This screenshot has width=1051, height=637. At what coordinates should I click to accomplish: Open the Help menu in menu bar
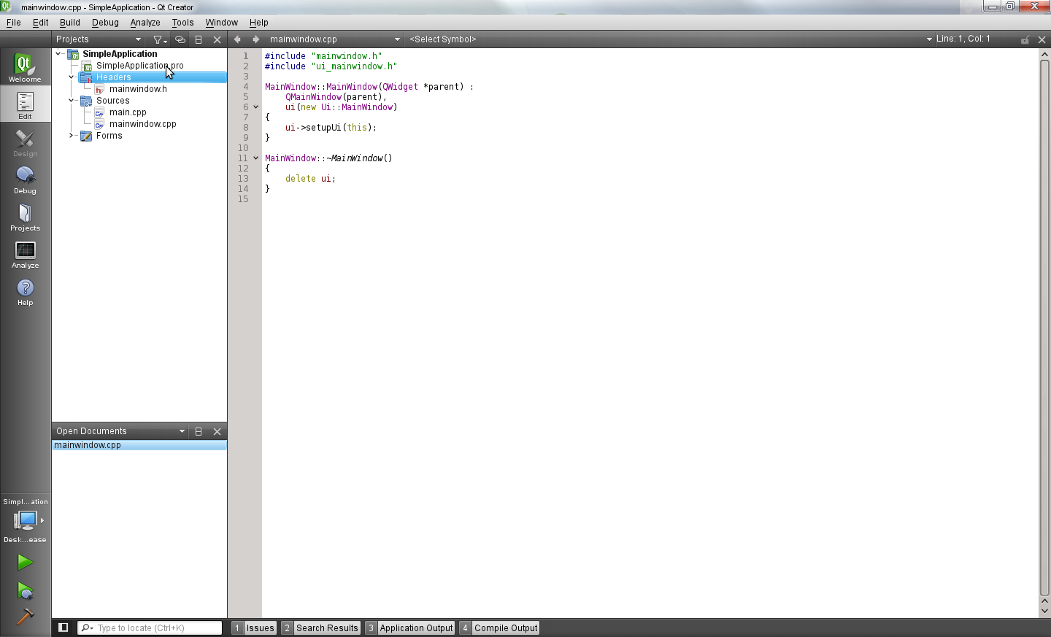tap(259, 23)
